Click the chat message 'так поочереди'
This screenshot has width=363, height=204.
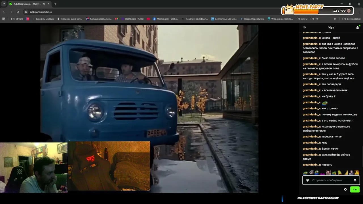click(x=331, y=84)
